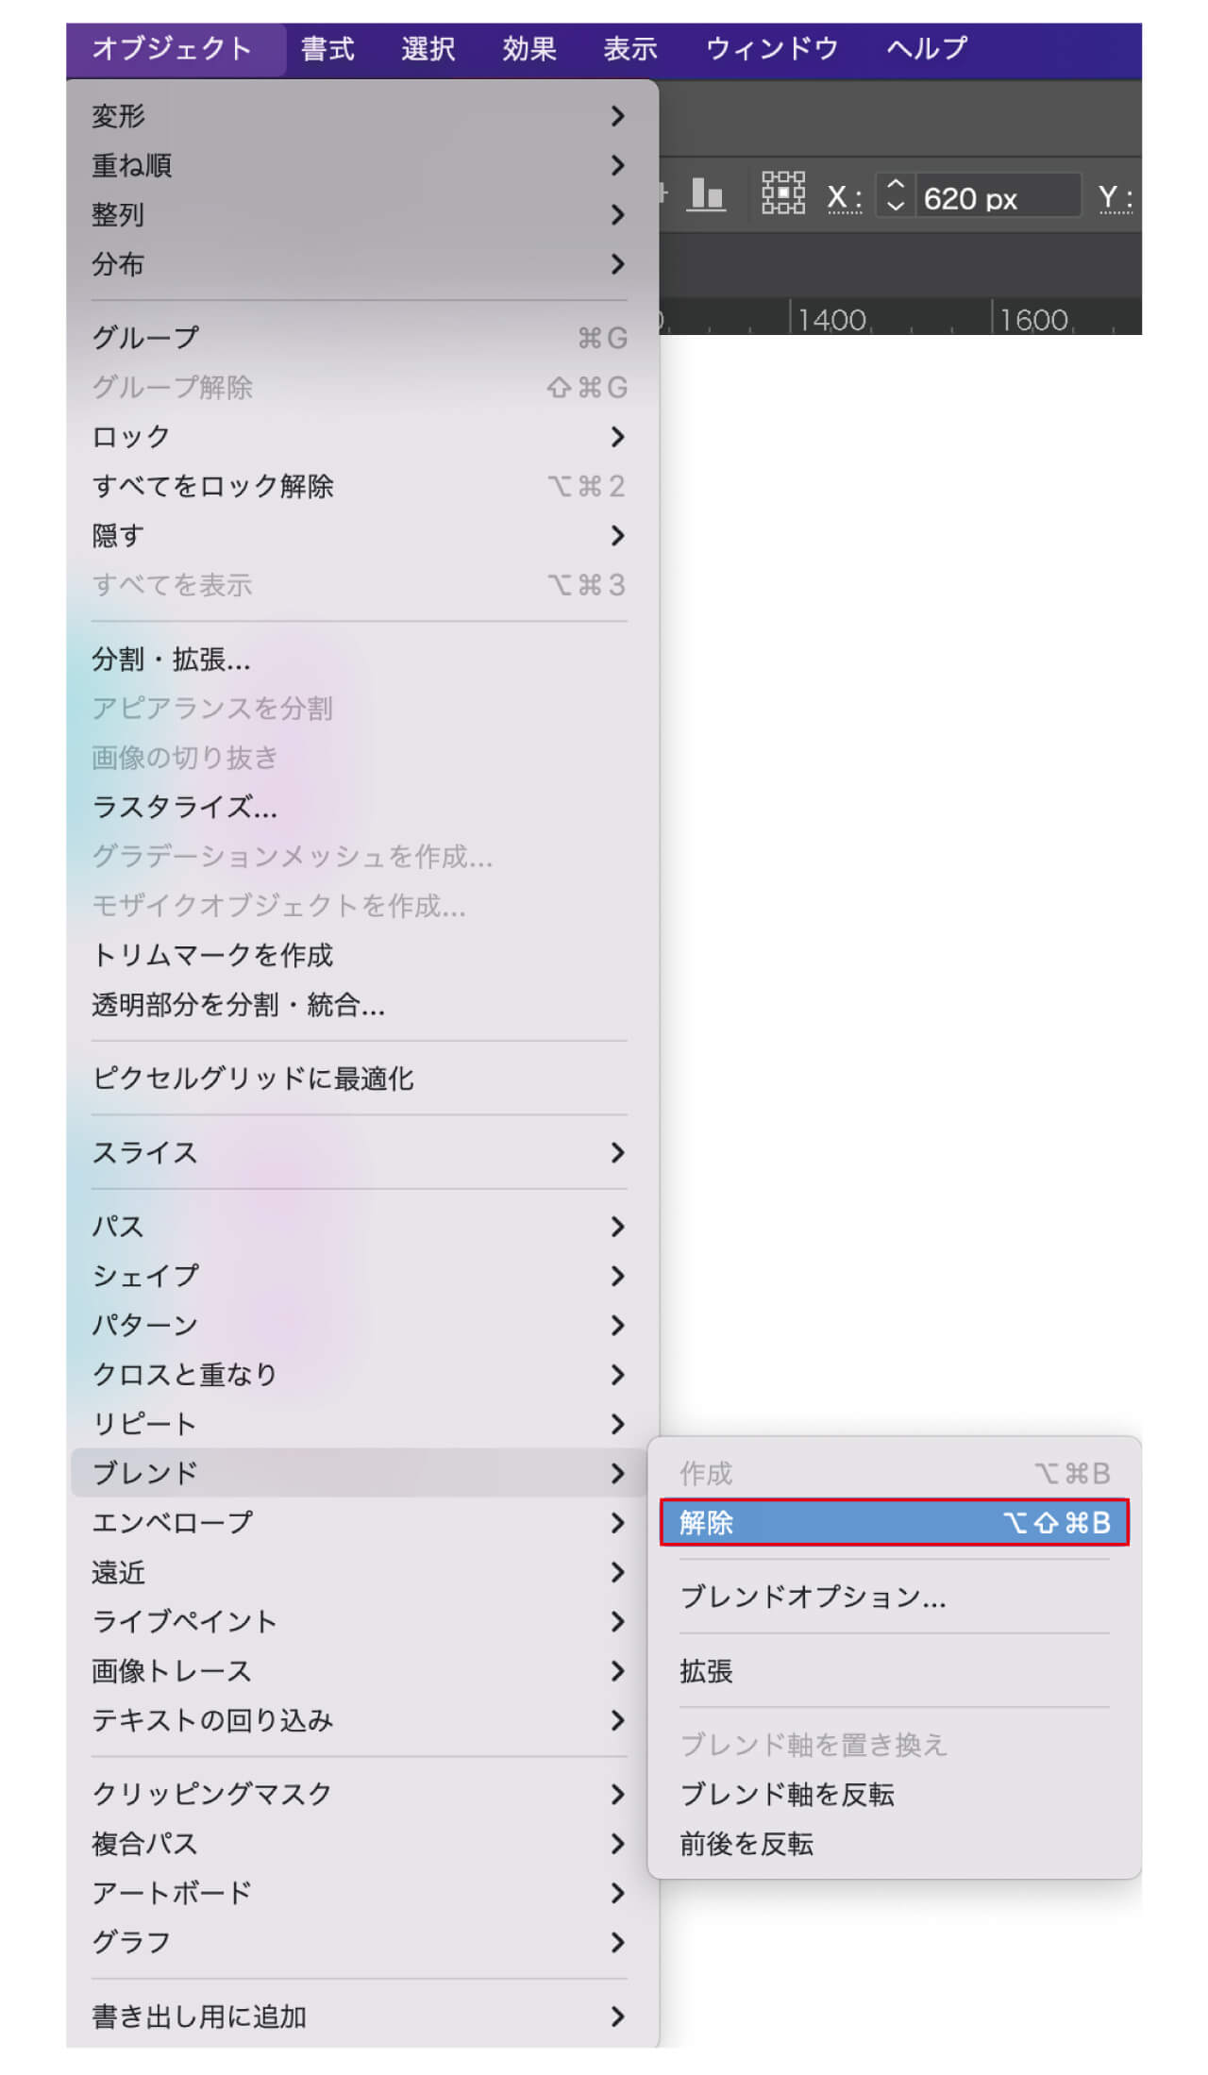Expand the シェイプ submenu
This screenshot has height=2075, width=1208.
pyautogui.click(x=359, y=1276)
